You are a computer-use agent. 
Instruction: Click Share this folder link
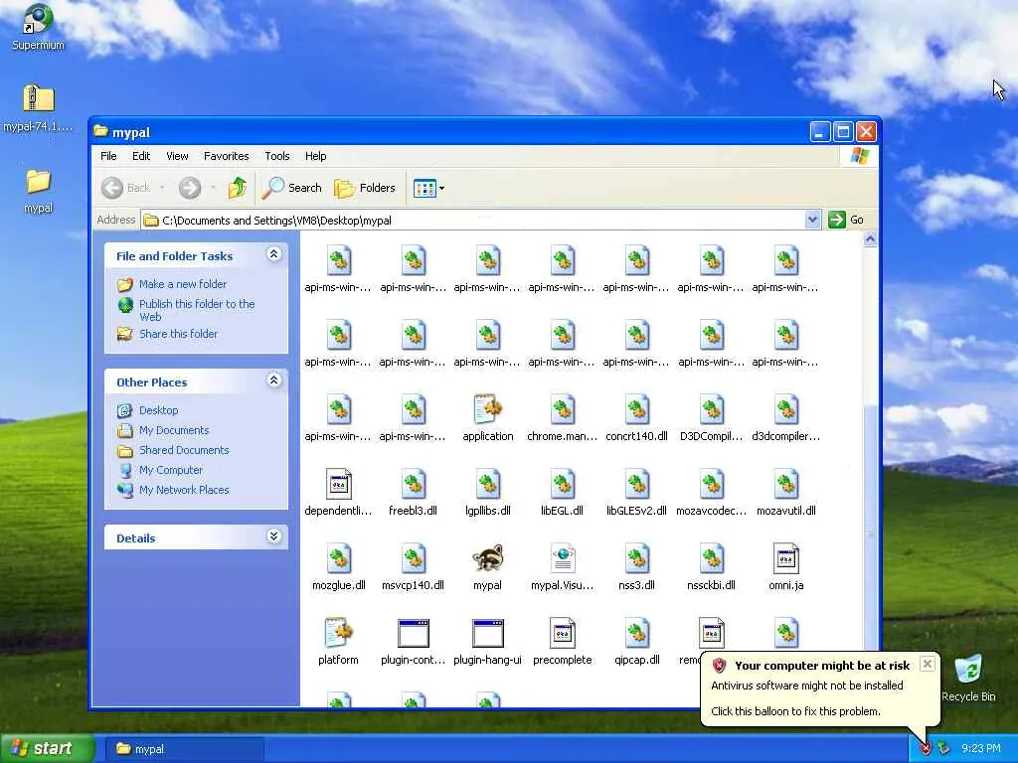click(179, 334)
